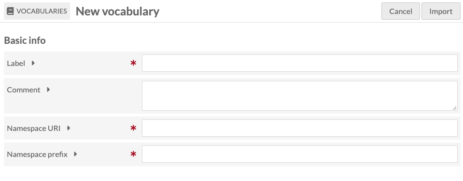Image resolution: width=463 pixels, height=181 pixels.
Task: Click the required asterisk beside Namespace URI
Action: pos(133,129)
